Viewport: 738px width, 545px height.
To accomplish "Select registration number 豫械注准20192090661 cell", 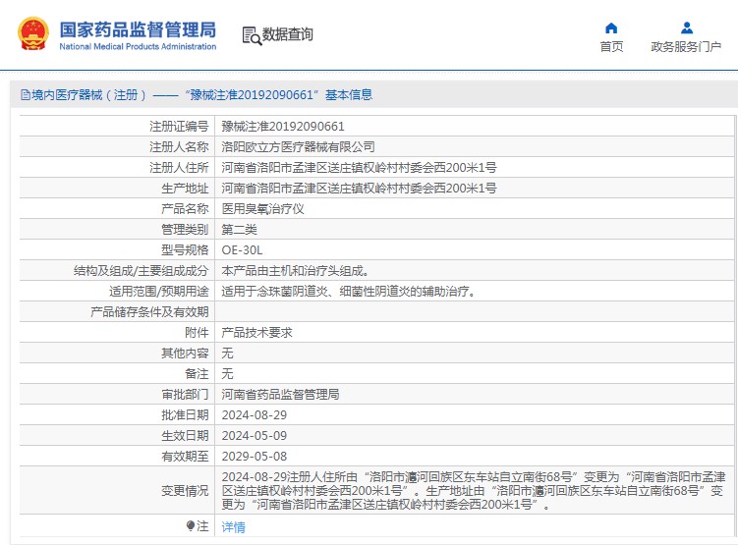I will coord(283,126).
